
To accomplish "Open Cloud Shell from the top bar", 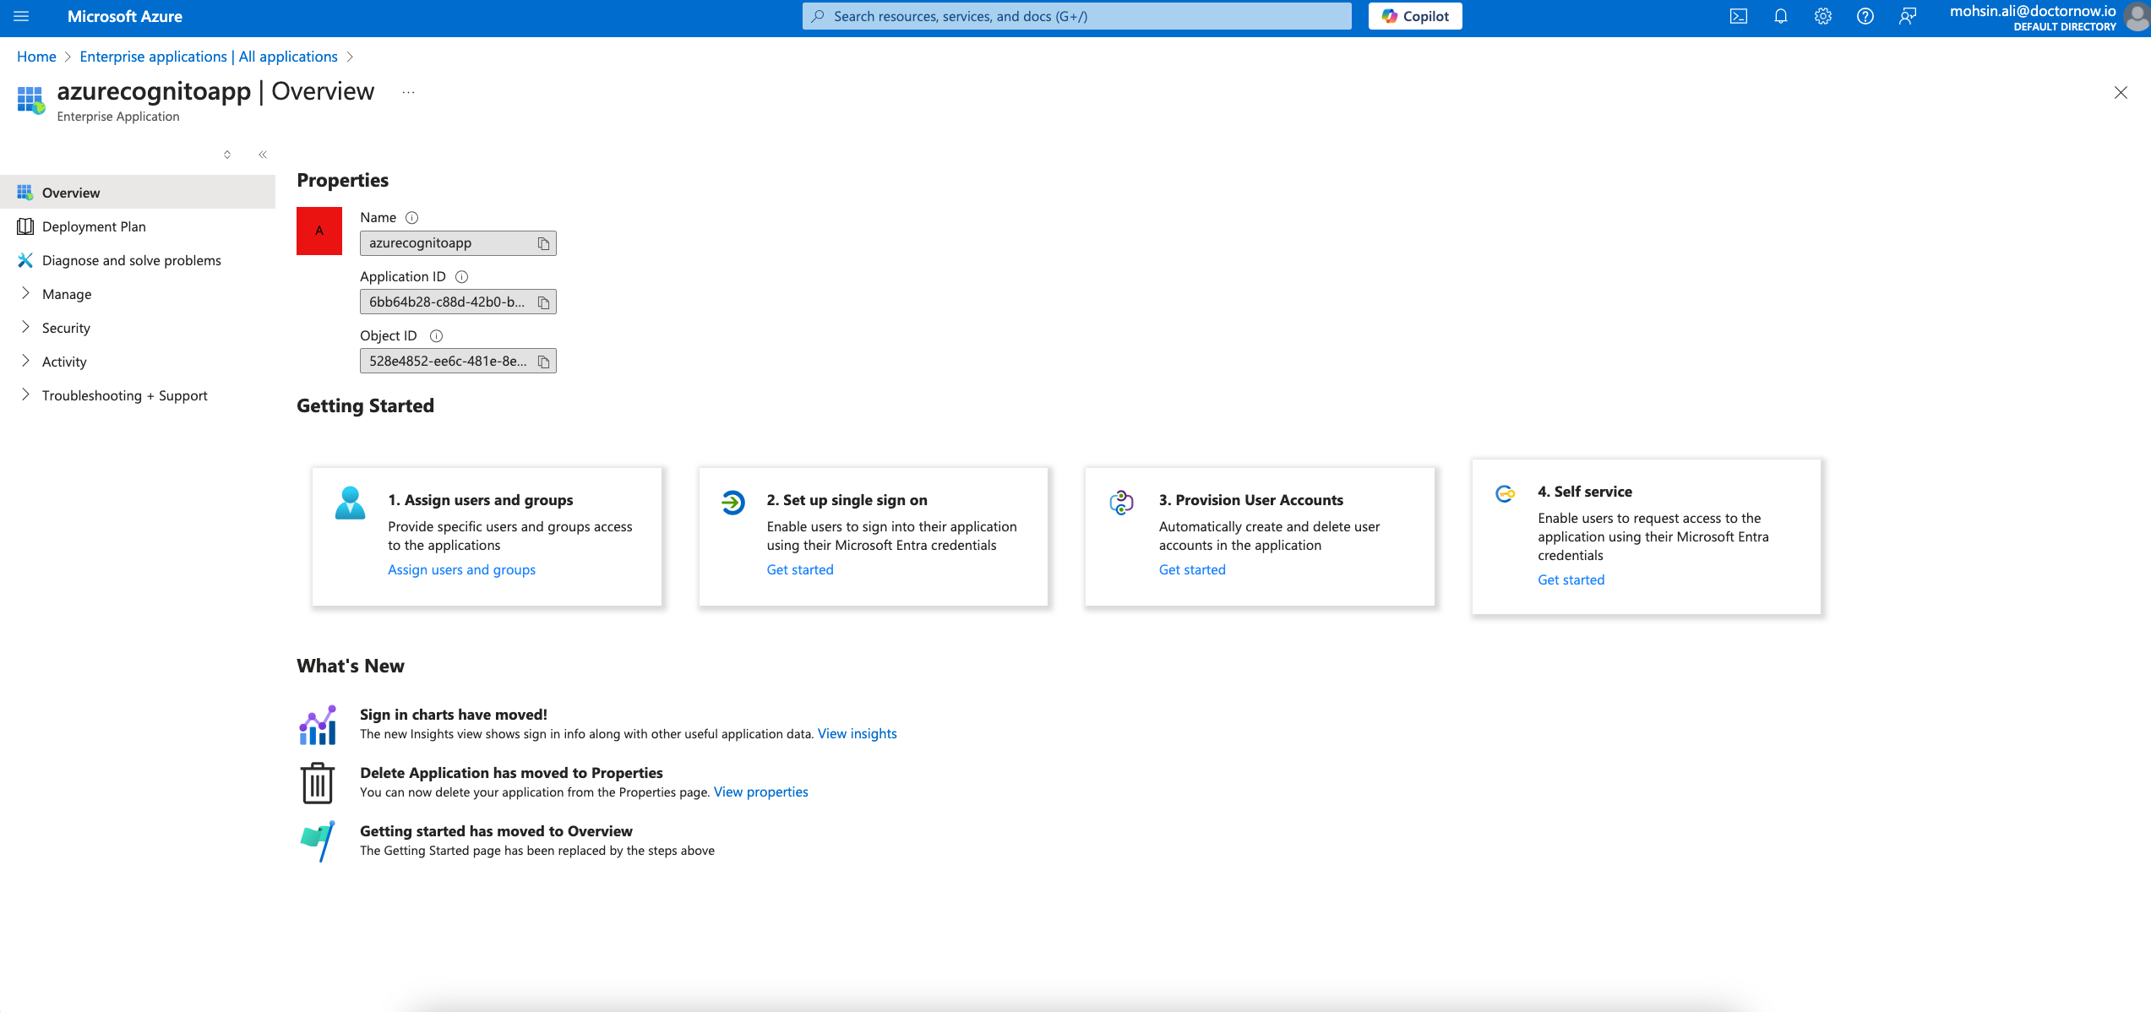I will pyautogui.click(x=1738, y=16).
